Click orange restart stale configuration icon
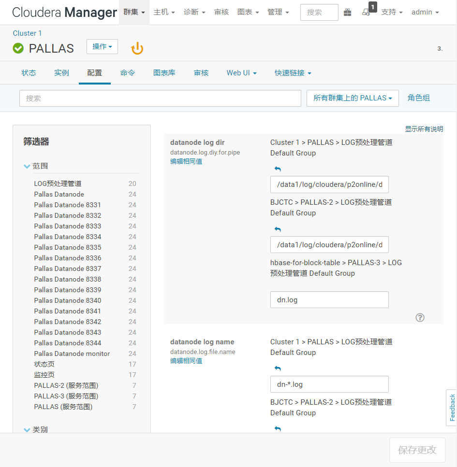 point(137,47)
